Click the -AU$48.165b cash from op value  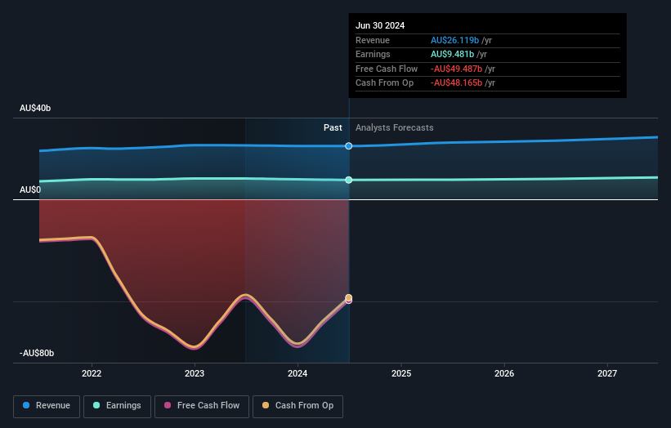pyautogui.click(x=457, y=83)
